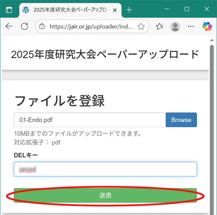Click the DELキー label
Screen dimensions: 217x215
(26, 155)
